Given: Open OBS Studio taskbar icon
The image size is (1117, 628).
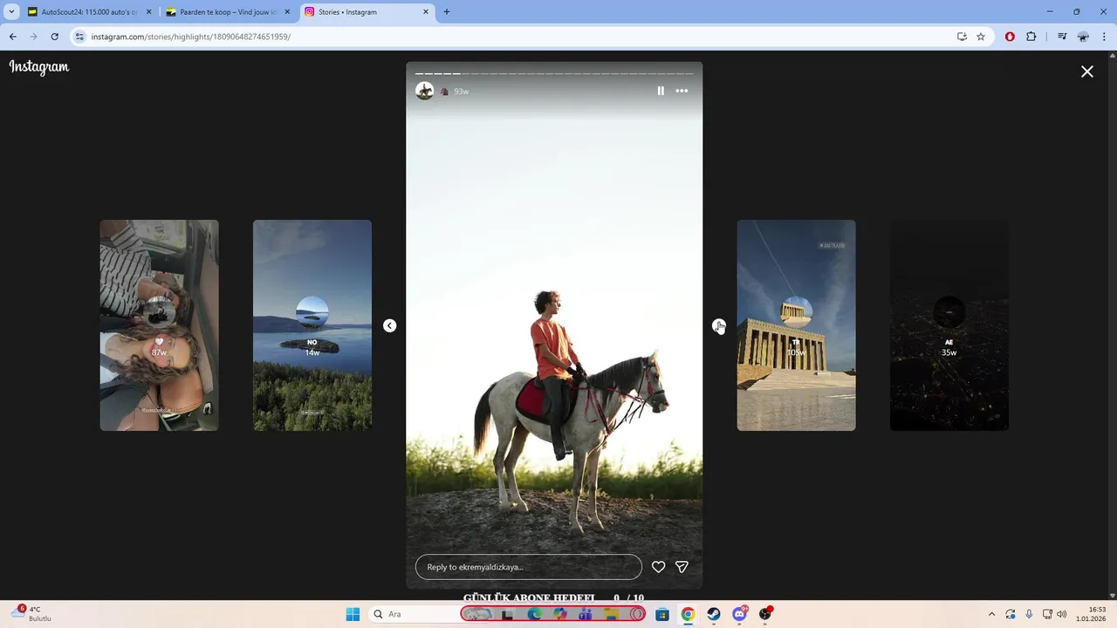Looking at the screenshot, I should tap(765, 614).
